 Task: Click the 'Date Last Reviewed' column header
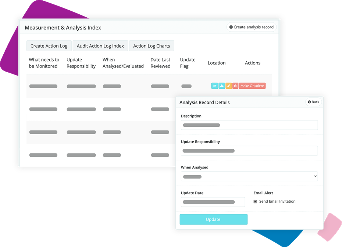(161, 63)
